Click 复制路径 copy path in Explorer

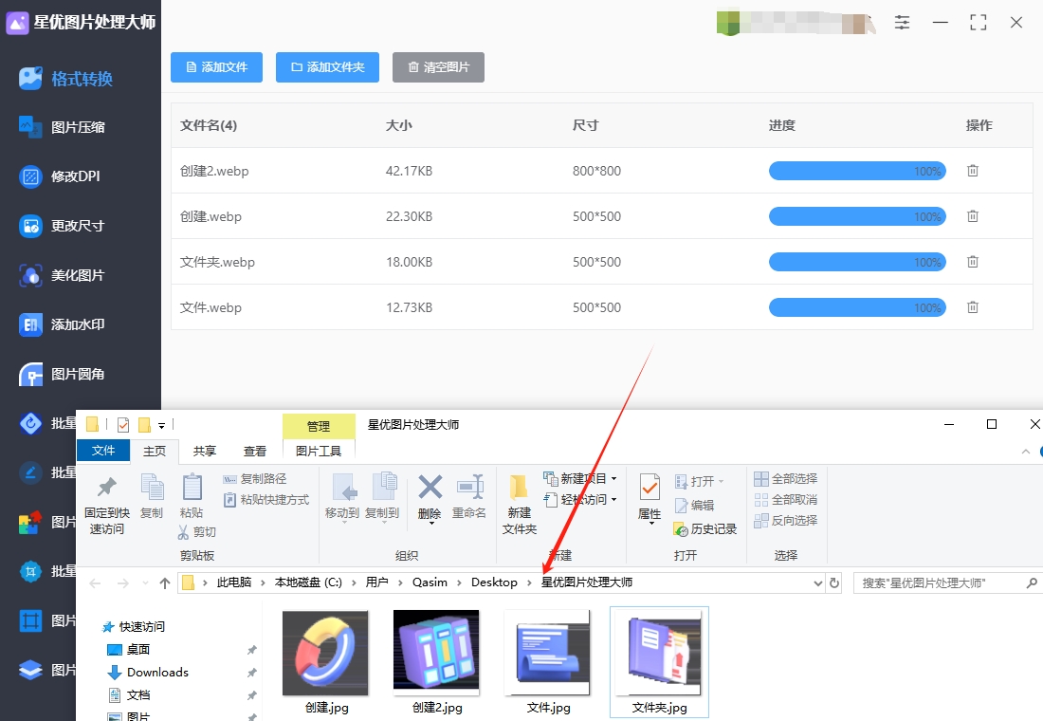click(255, 479)
